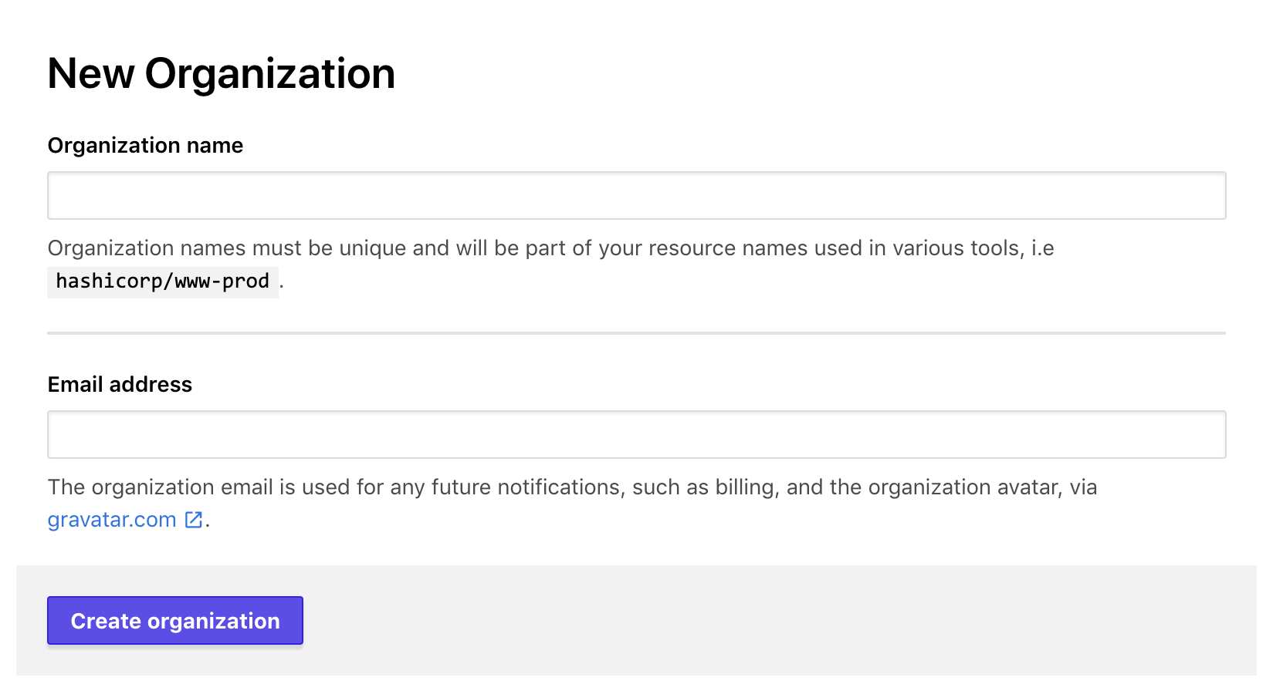The image size is (1273, 691).
Task: Click the gray footer bar beside Create organization
Action: [772, 621]
